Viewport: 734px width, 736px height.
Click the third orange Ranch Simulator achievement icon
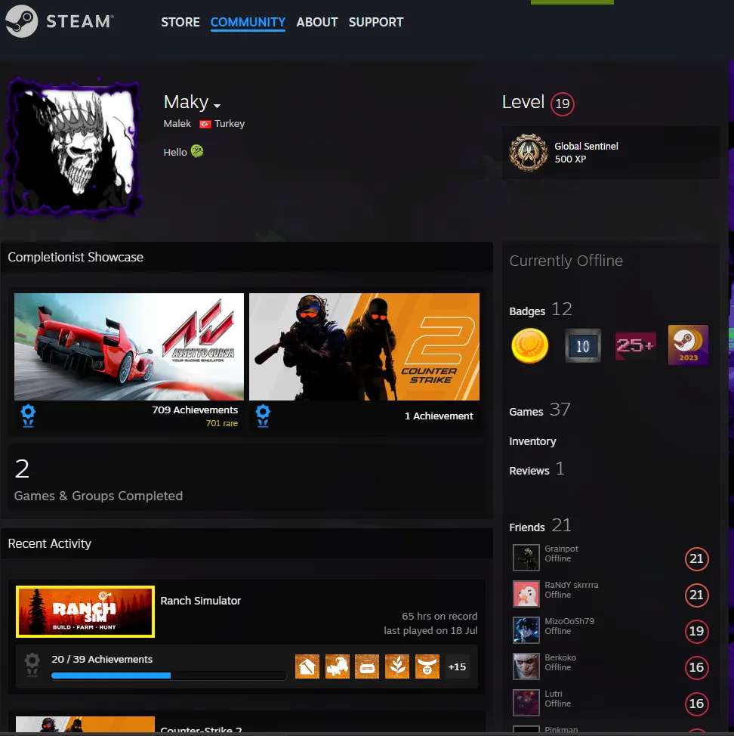click(367, 666)
